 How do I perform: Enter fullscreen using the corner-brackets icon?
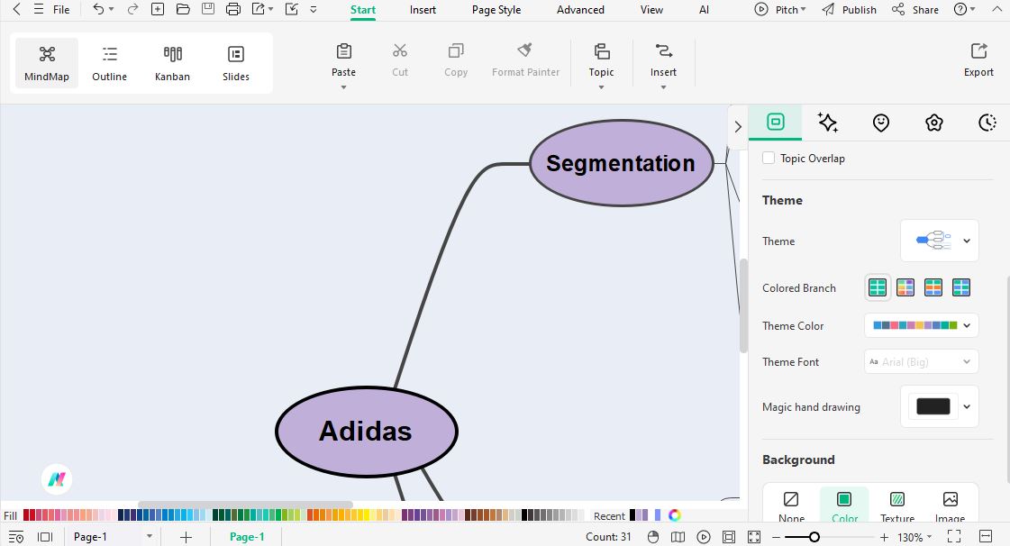point(954,536)
